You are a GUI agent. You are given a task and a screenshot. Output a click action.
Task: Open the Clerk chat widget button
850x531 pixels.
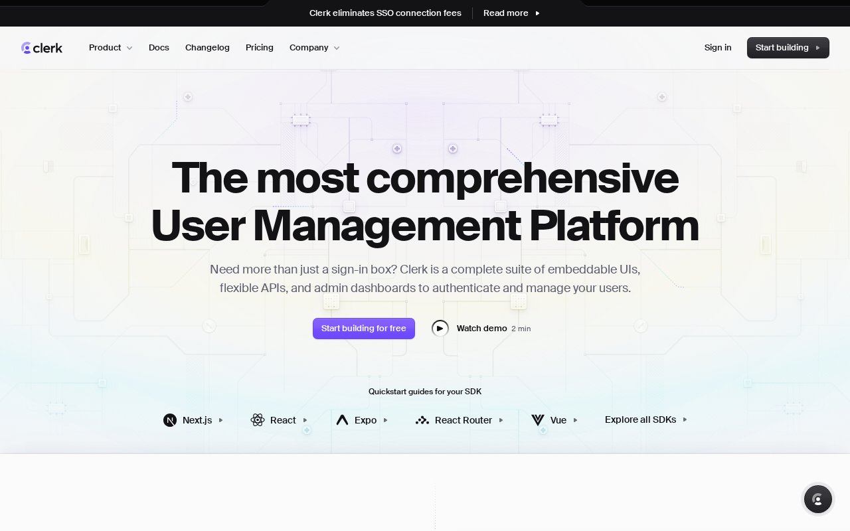click(818, 500)
